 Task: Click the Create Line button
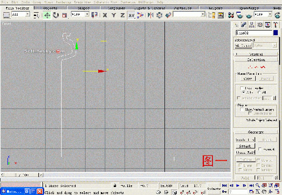tap(245, 140)
